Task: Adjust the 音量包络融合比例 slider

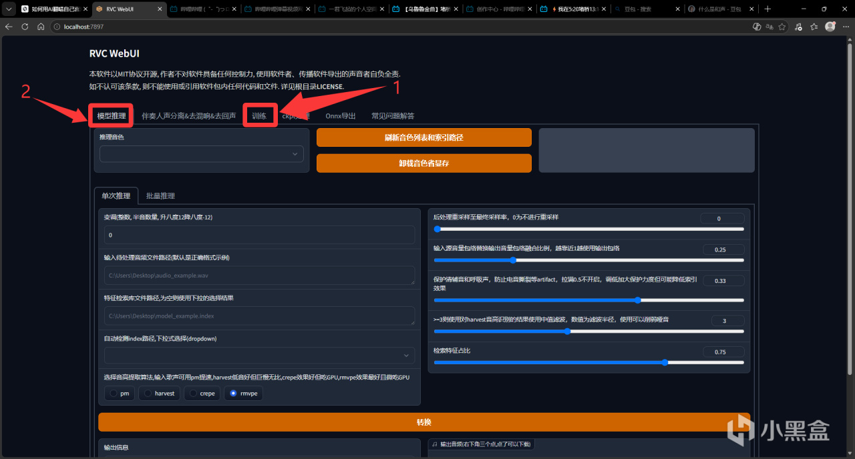Action: tap(588, 260)
